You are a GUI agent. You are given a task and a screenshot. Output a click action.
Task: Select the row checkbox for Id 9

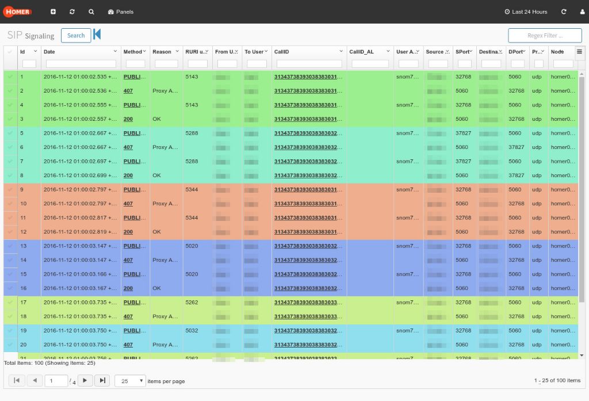tap(10, 189)
